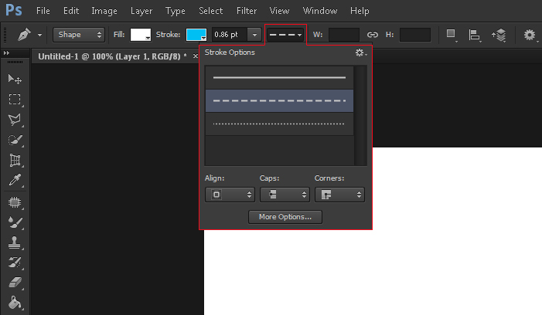Select the Brush tool
The height and width of the screenshot is (315, 542).
(15, 222)
